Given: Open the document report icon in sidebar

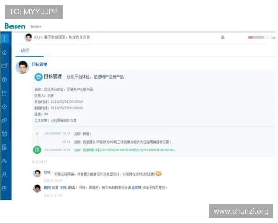Looking at the screenshot, I should [x=5, y=147].
